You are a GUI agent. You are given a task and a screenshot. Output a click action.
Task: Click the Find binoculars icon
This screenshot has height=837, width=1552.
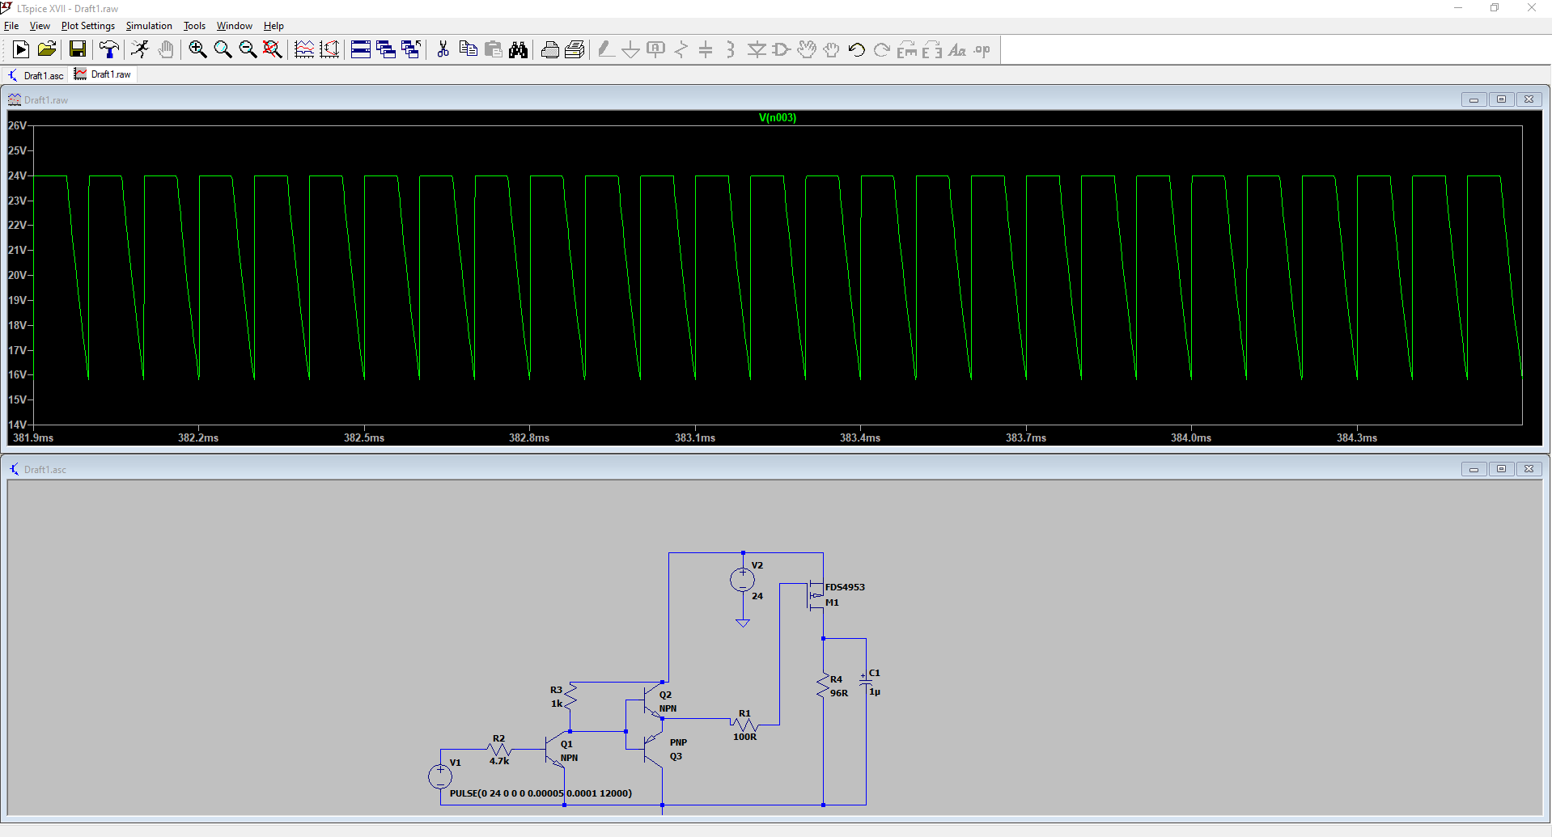[x=518, y=50]
